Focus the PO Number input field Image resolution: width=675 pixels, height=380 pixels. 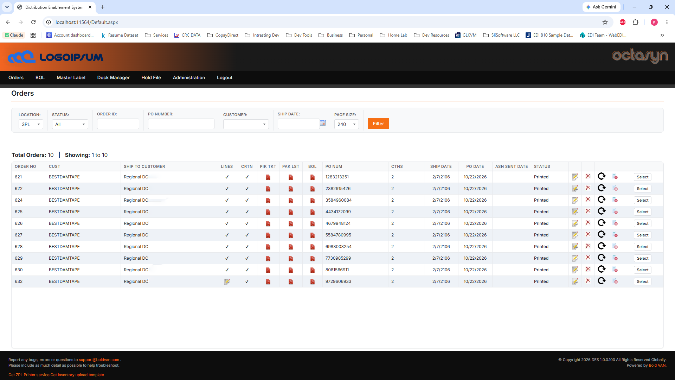coord(181,124)
